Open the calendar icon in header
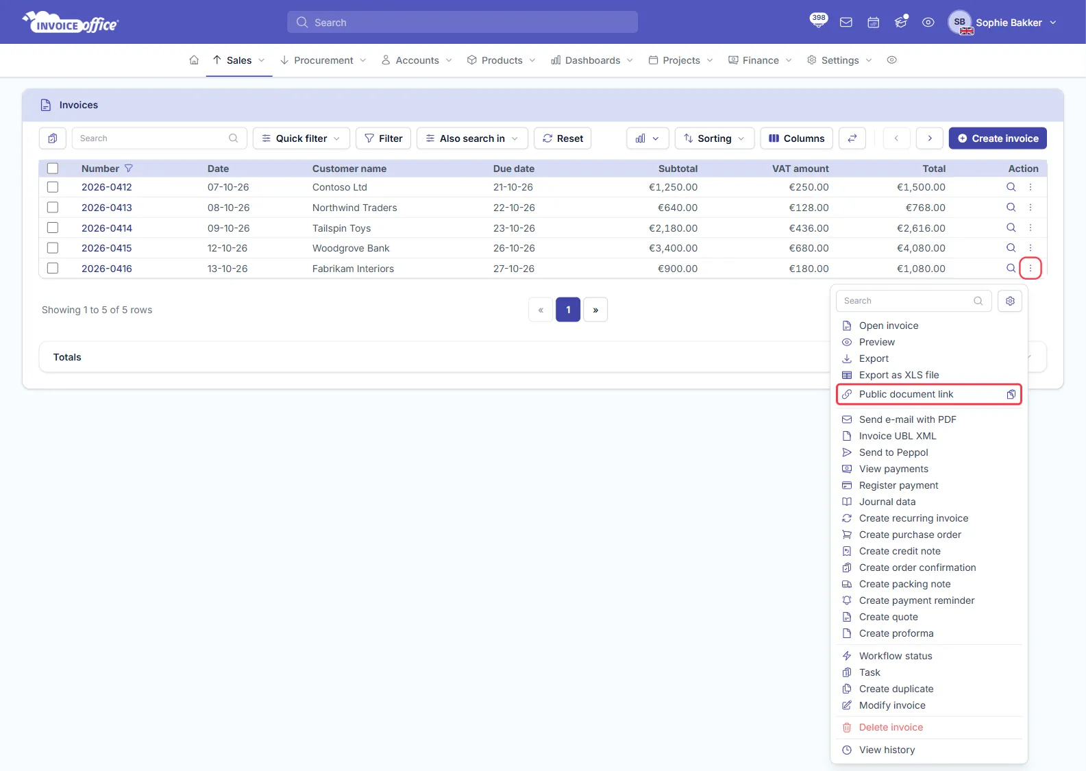 (874, 23)
